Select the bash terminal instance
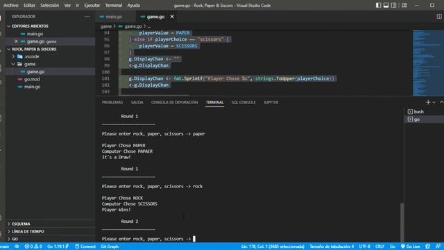This screenshot has width=444, height=250. [424, 112]
